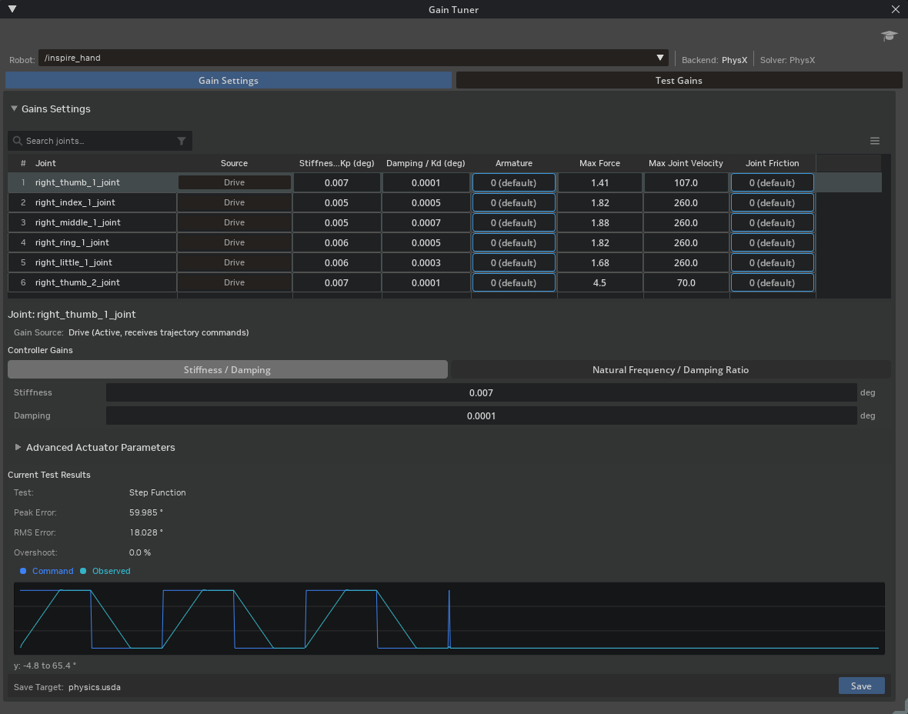The height and width of the screenshot is (714, 908).
Task: Select the Gain Settings tab
Action: 229,81
